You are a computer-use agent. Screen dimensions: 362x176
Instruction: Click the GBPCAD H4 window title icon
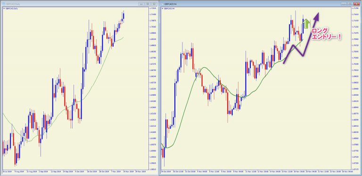[162, 4]
